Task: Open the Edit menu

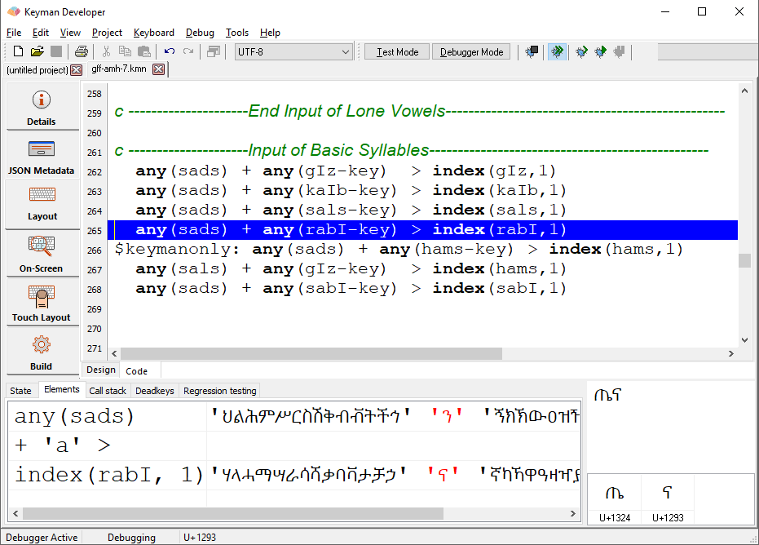Action: (41, 33)
